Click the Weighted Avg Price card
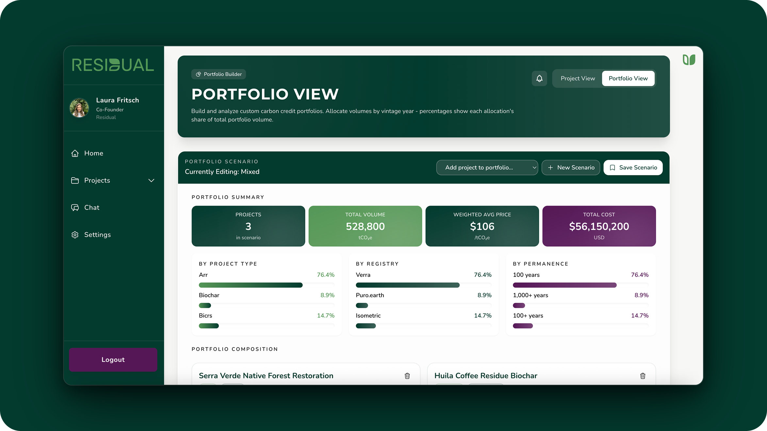The height and width of the screenshot is (431, 767). [482, 226]
